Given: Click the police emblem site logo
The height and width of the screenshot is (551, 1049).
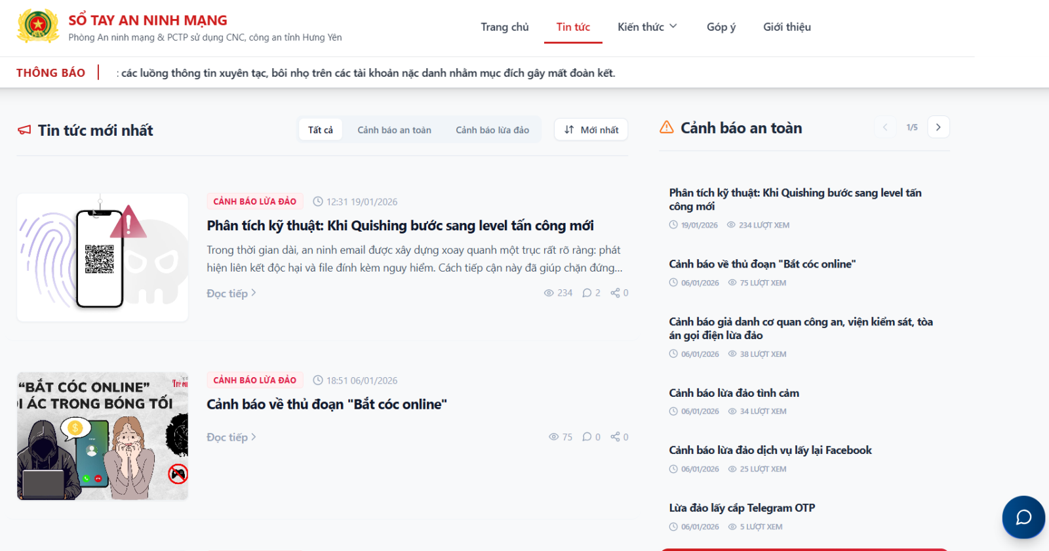Looking at the screenshot, I should point(38,26).
